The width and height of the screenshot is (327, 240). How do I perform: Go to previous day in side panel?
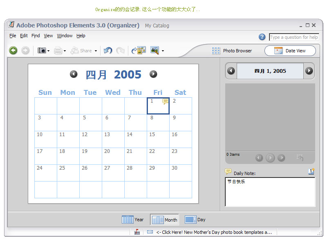point(231,71)
